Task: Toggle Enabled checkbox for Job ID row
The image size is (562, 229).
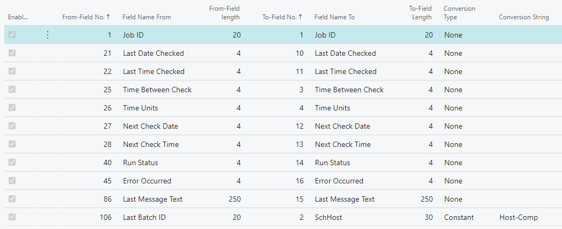Action: [x=12, y=35]
